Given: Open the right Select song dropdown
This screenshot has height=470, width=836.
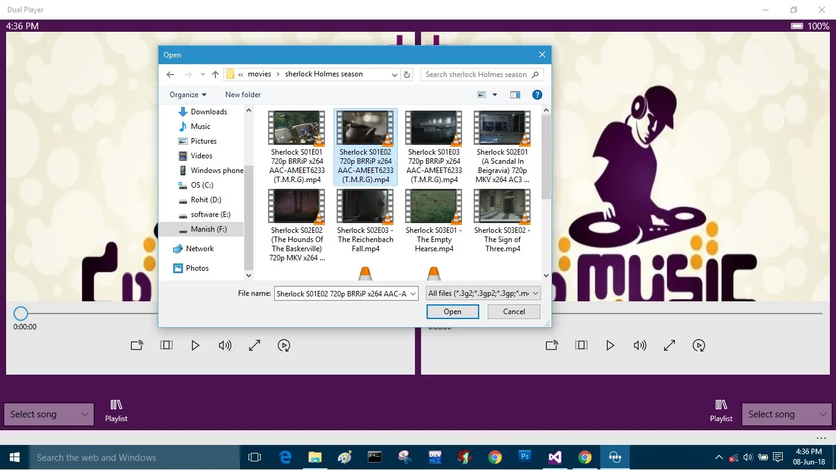Looking at the screenshot, I should [x=787, y=414].
